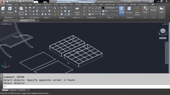
Task: Click the Help question mark icon
Action: click(151, 2)
